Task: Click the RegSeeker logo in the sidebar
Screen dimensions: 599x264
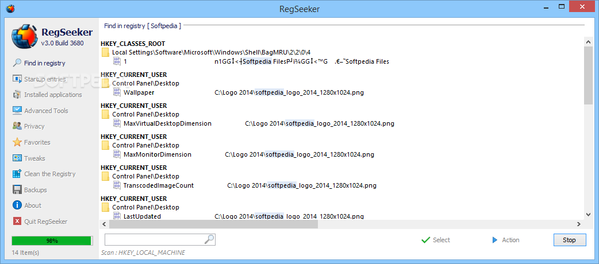Action: pyautogui.click(x=25, y=37)
